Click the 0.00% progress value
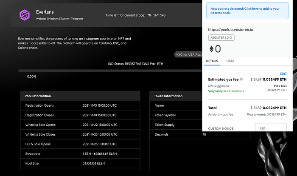 [31, 77]
